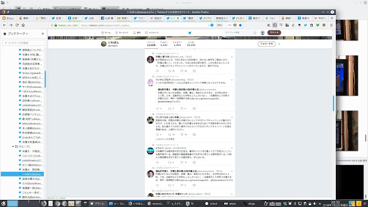
Task: Switch to the Facebook tab
Action: pyautogui.click(x=108, y=18)
